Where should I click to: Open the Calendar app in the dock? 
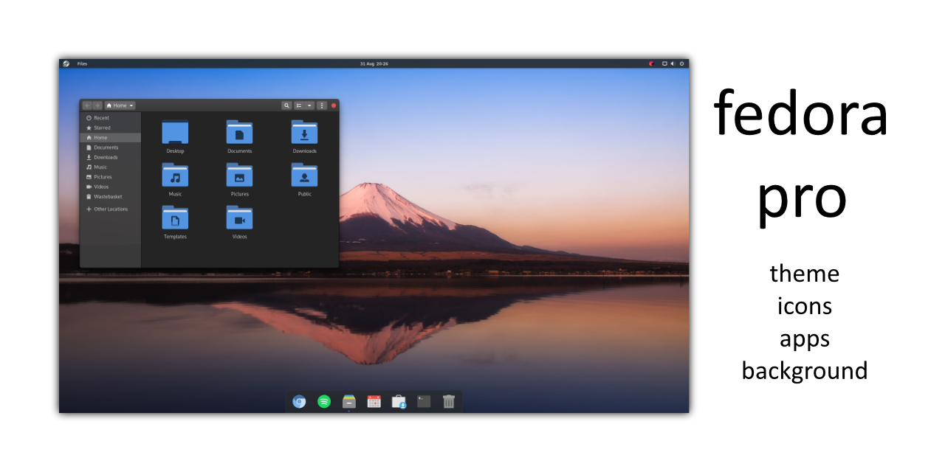(x=374, y=401)
